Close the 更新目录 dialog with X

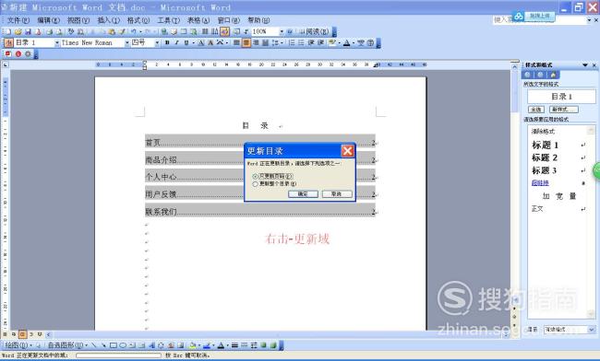[x=347, y=151]
